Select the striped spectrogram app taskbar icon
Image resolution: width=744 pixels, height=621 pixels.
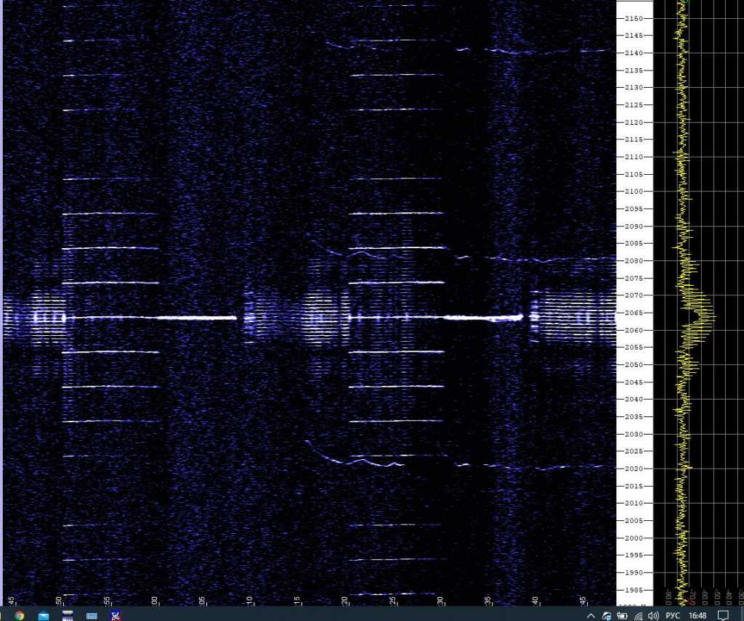[x=68, y=615]
